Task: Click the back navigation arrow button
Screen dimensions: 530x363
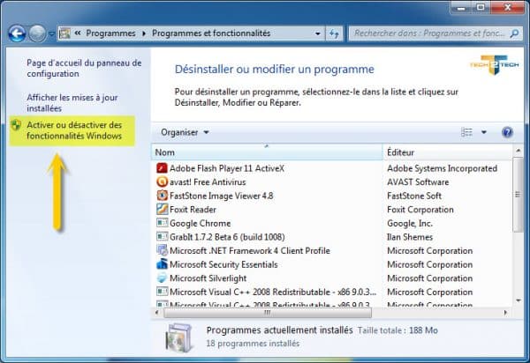Action: click(x=16, y=33)
